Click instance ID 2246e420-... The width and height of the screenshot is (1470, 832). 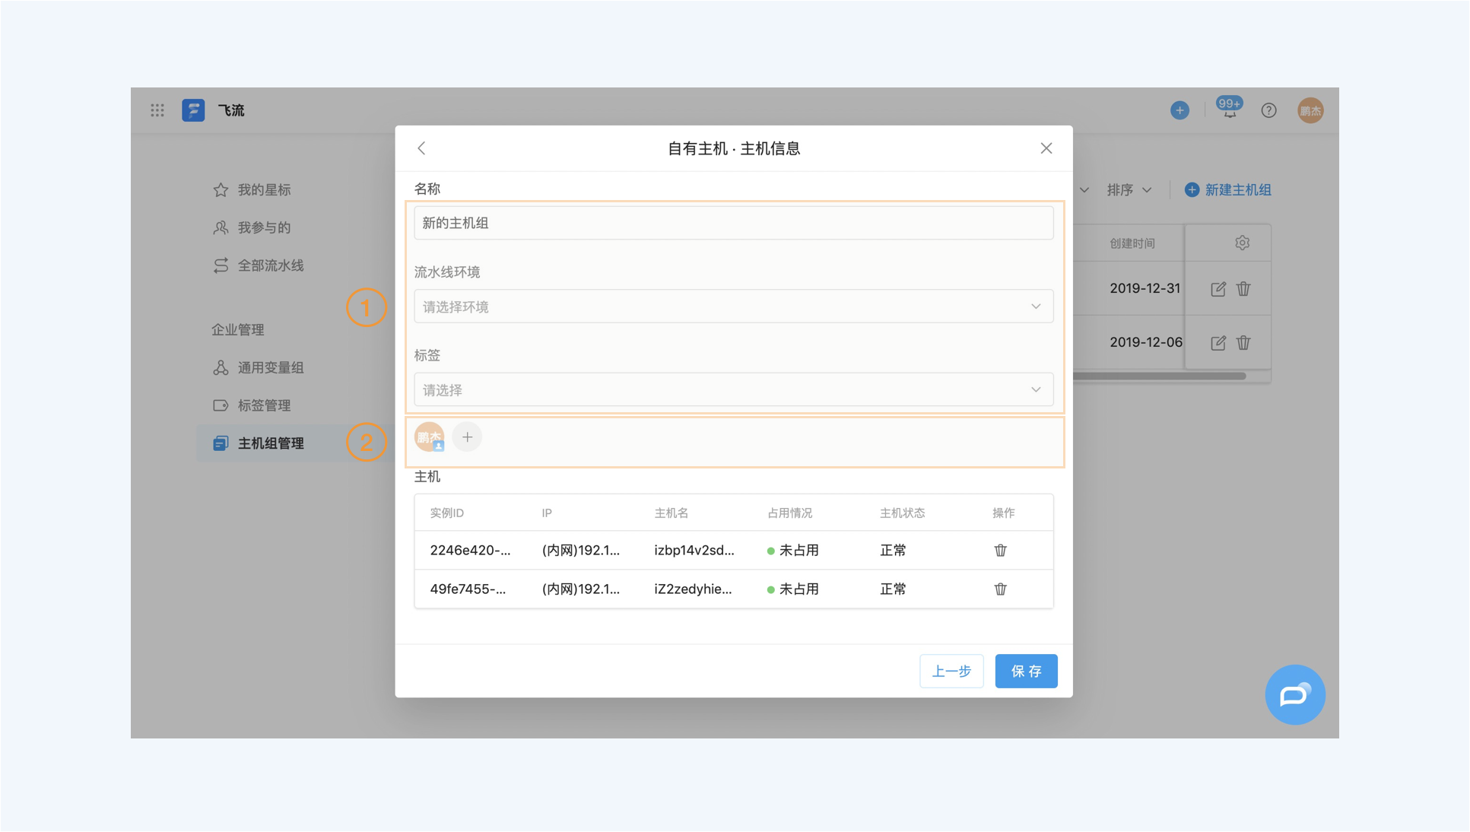pos(470,550)
